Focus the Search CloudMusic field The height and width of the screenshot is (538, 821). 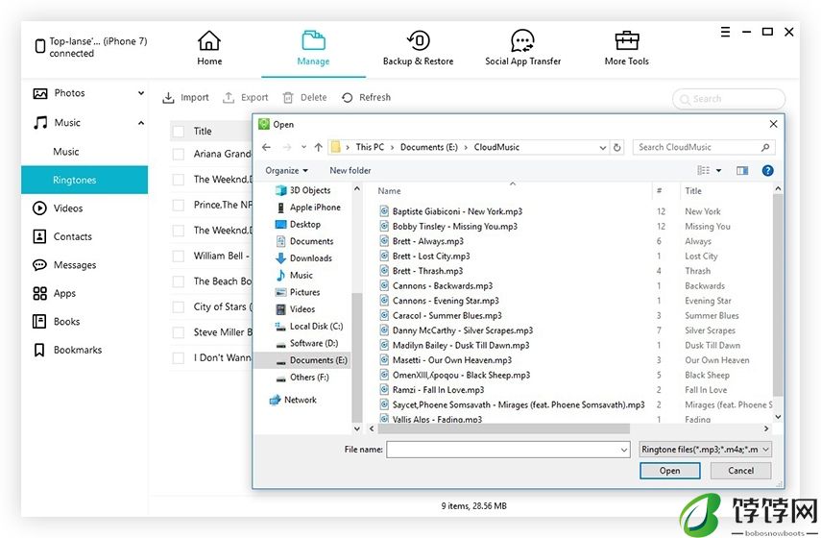click(704, 147)
